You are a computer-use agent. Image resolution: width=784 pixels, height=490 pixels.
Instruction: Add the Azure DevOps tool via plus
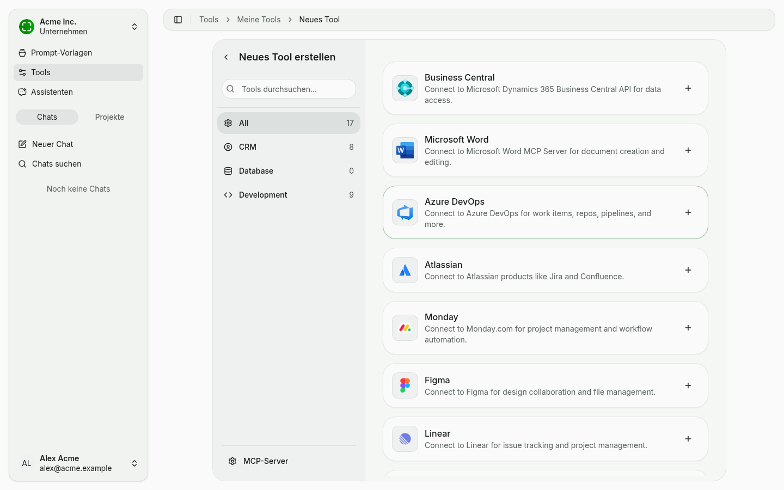point(688,212)
